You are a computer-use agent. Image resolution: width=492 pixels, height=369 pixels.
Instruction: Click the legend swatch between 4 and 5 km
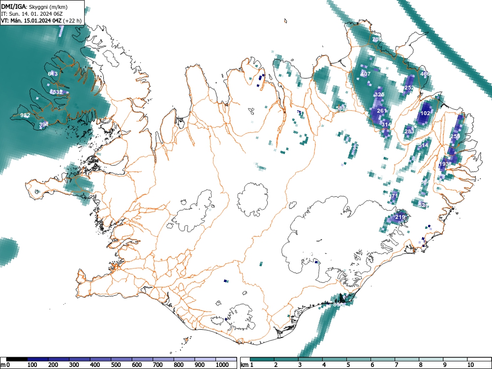[x=335, y=359]
